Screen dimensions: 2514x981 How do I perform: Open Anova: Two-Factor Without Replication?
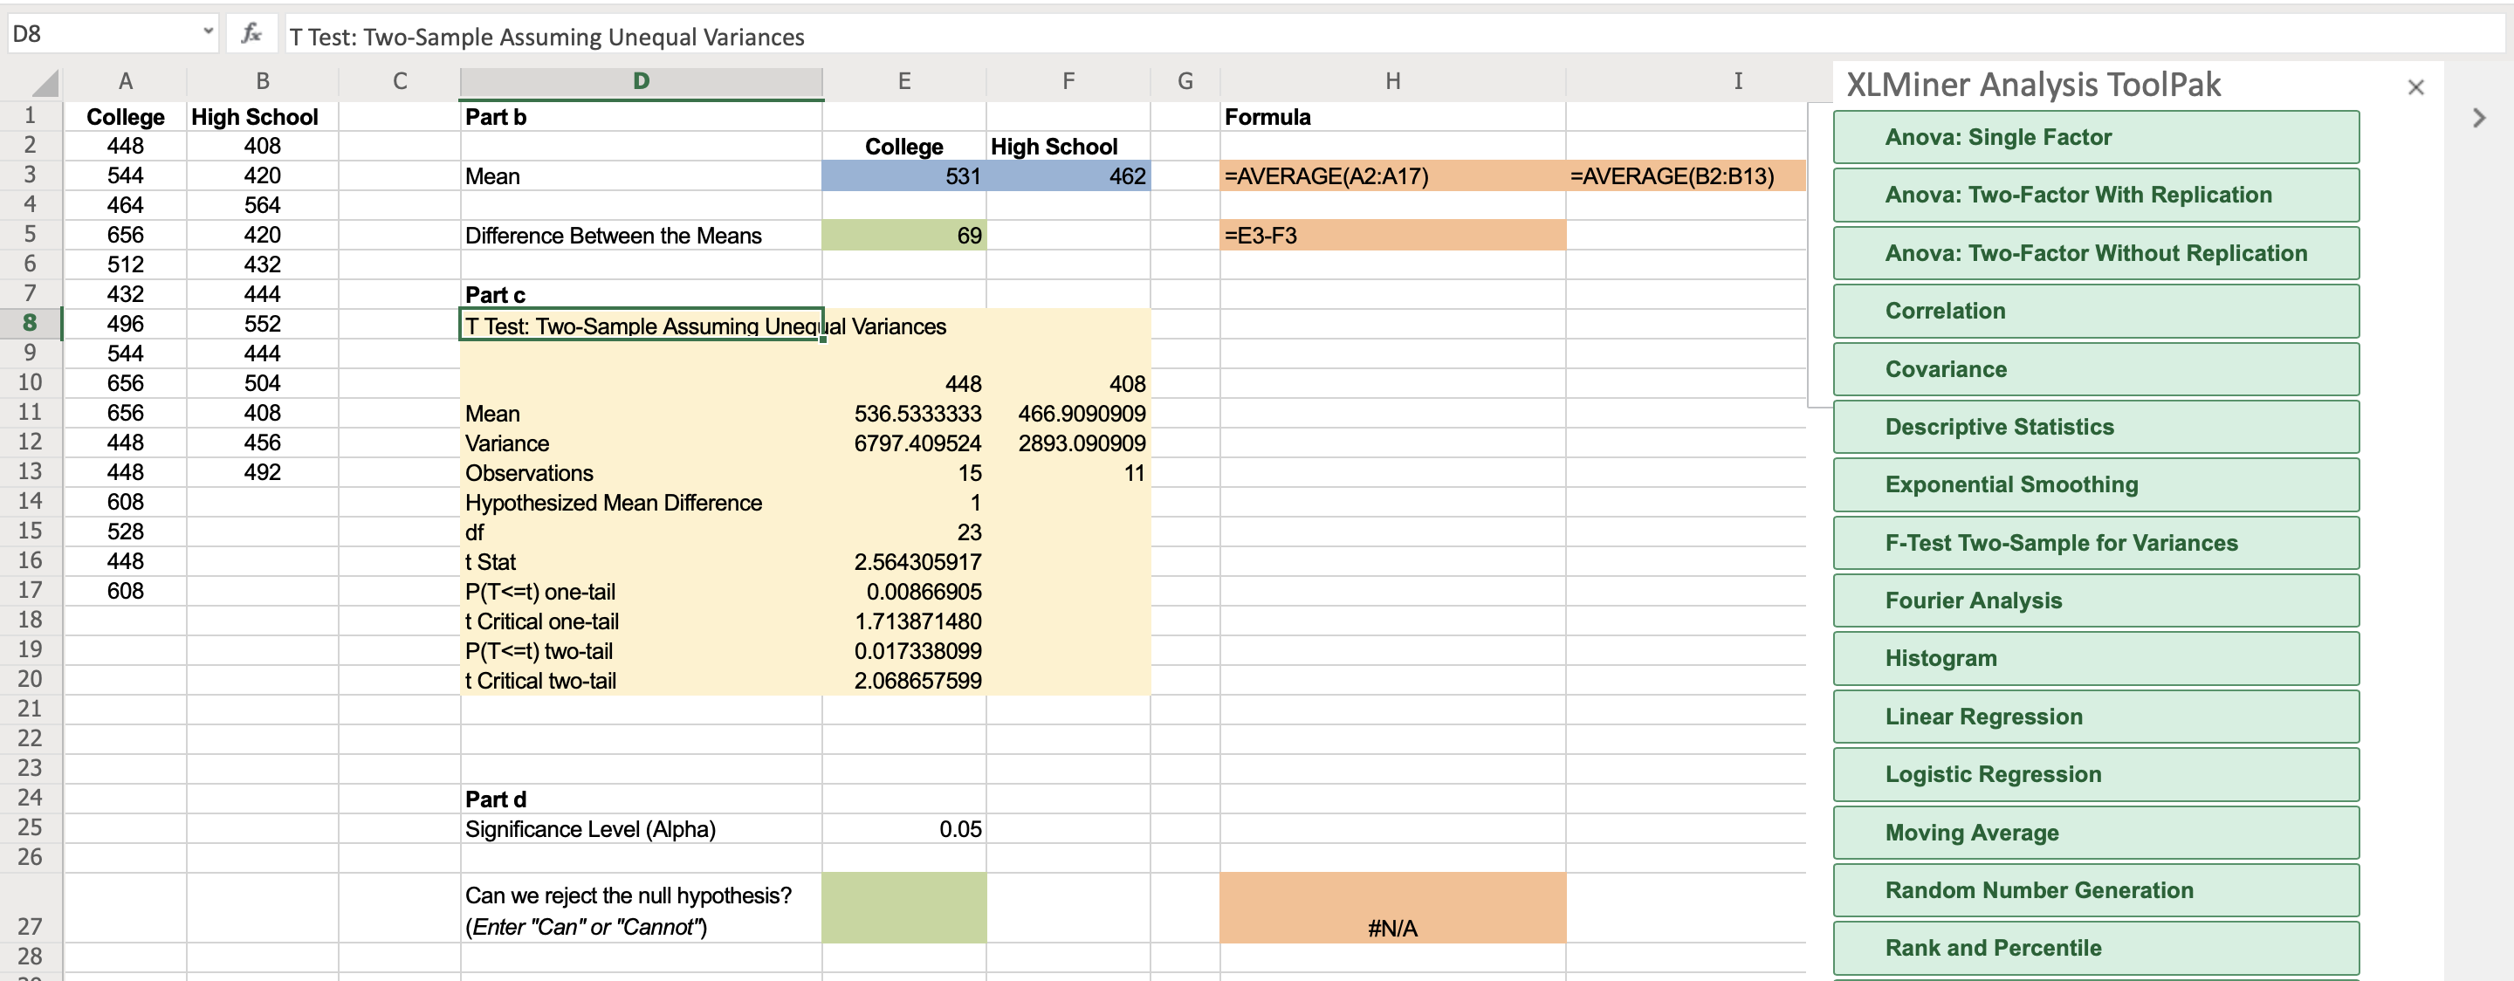2095,254
